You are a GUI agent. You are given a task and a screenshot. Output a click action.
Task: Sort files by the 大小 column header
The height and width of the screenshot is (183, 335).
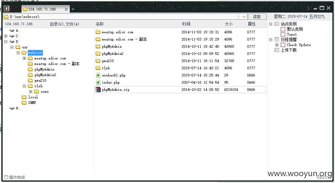[229, 24]
